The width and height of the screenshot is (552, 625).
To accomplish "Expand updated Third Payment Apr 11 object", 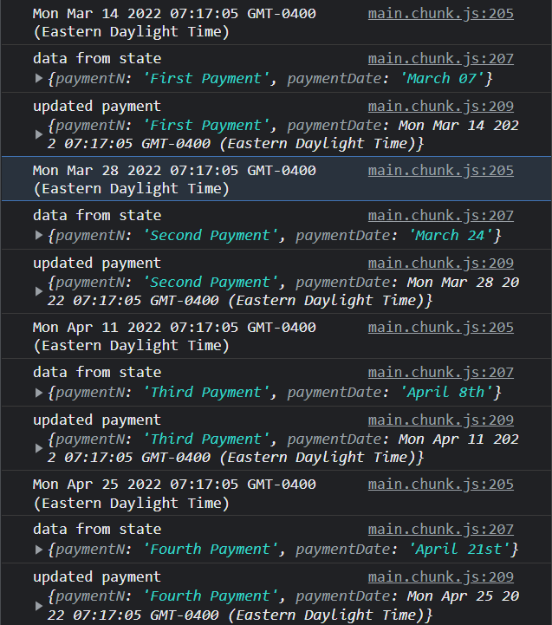I will tap(39, 448).
